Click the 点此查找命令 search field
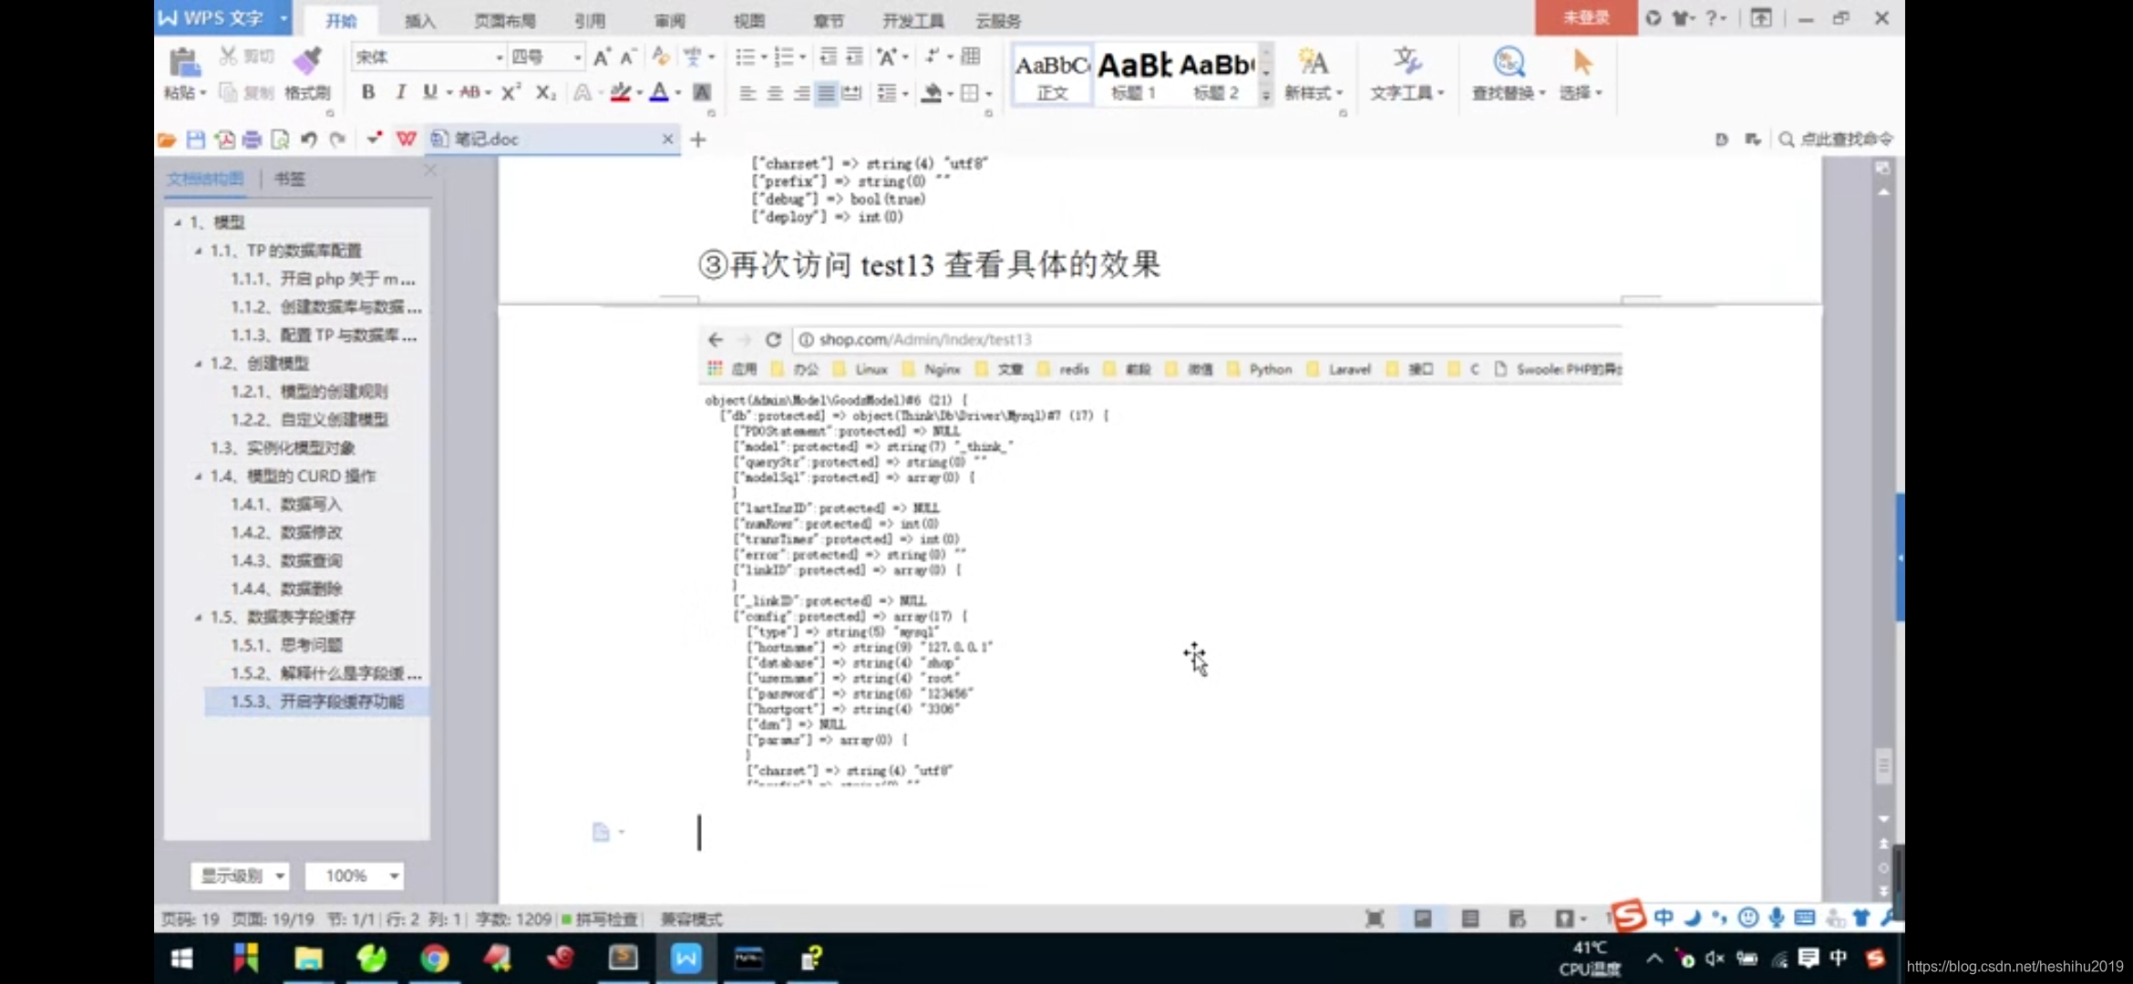 pos(1836,139)
